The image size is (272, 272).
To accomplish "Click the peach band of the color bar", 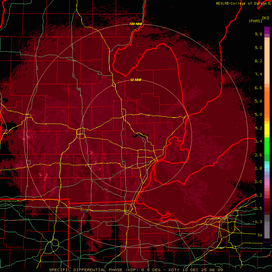I will tap(267, 63).
